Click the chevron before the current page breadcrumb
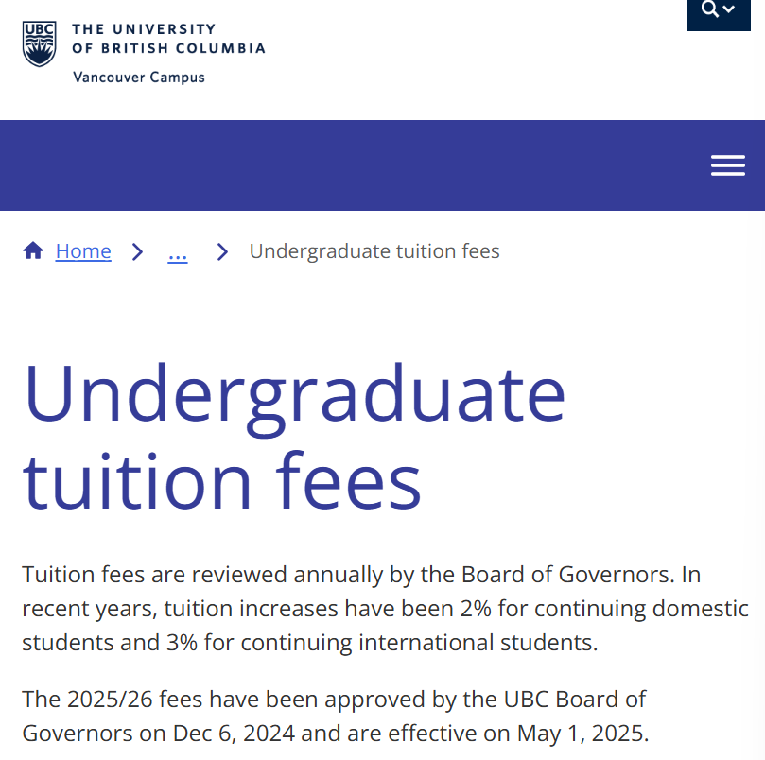Image resolution: width=765 pixels, height=760 pixels. [x=222, y=251]
